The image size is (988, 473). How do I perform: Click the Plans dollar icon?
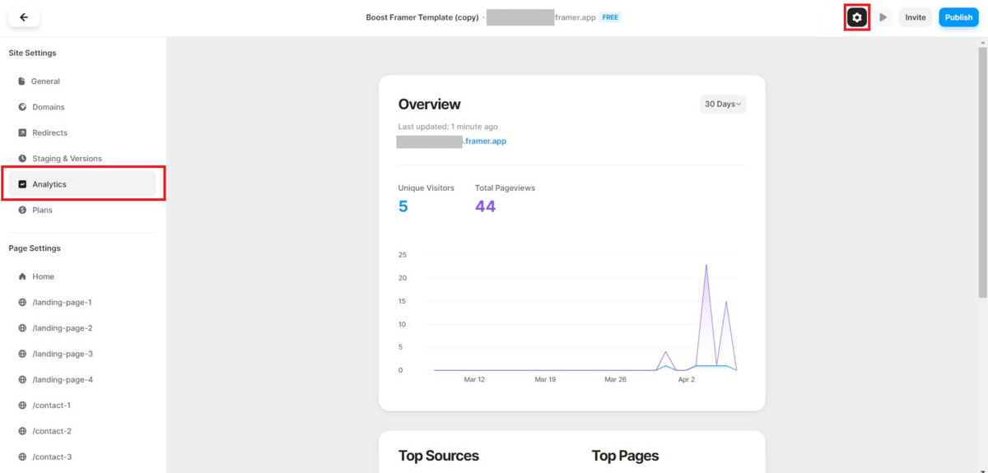22,210
